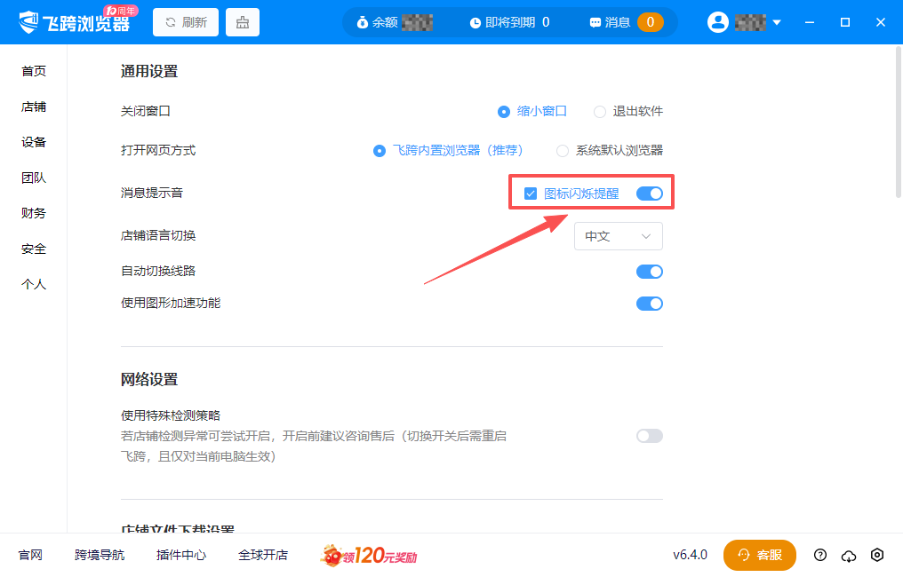
Task: Open the settings gear icon
Action: click(x=877, y=555)
